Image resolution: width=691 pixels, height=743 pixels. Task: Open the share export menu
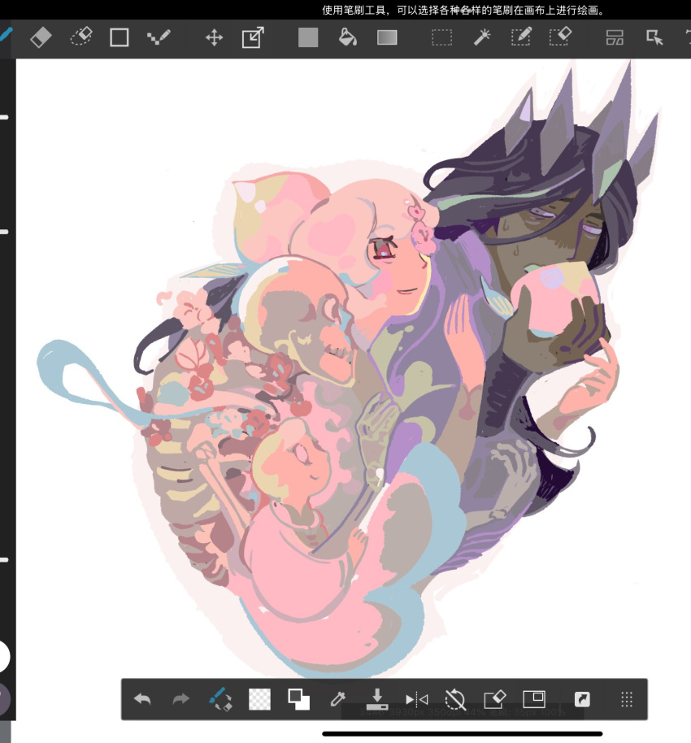[x=582, y=699]
